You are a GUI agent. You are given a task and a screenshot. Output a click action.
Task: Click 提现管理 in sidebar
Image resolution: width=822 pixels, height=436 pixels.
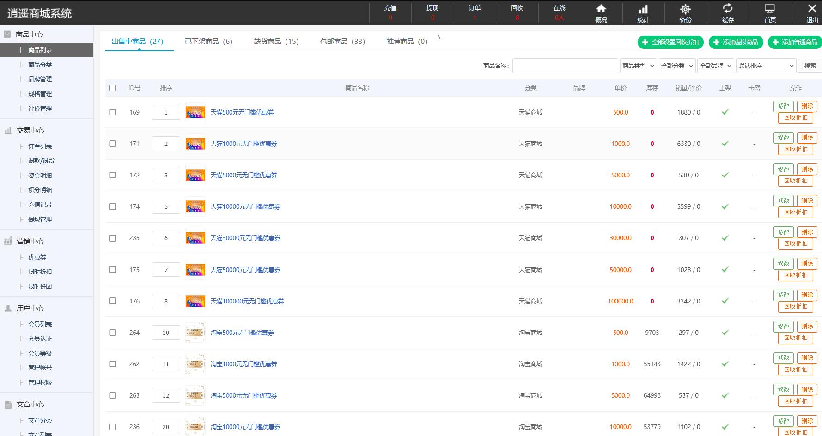(x=40, y=219)
